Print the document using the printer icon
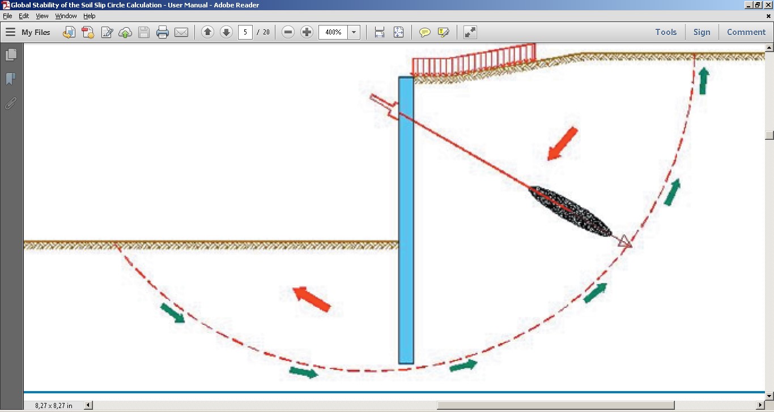774x412 pixels. (163, 32)
